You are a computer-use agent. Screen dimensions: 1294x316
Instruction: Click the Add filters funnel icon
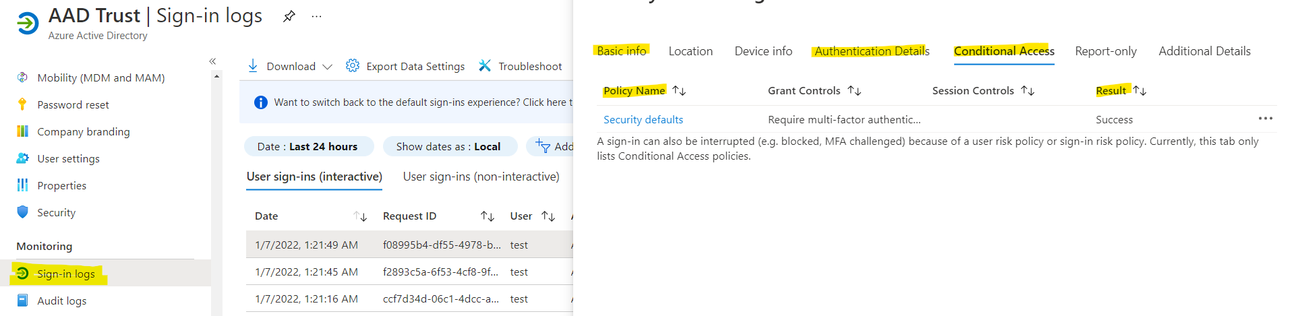(543, 146)
